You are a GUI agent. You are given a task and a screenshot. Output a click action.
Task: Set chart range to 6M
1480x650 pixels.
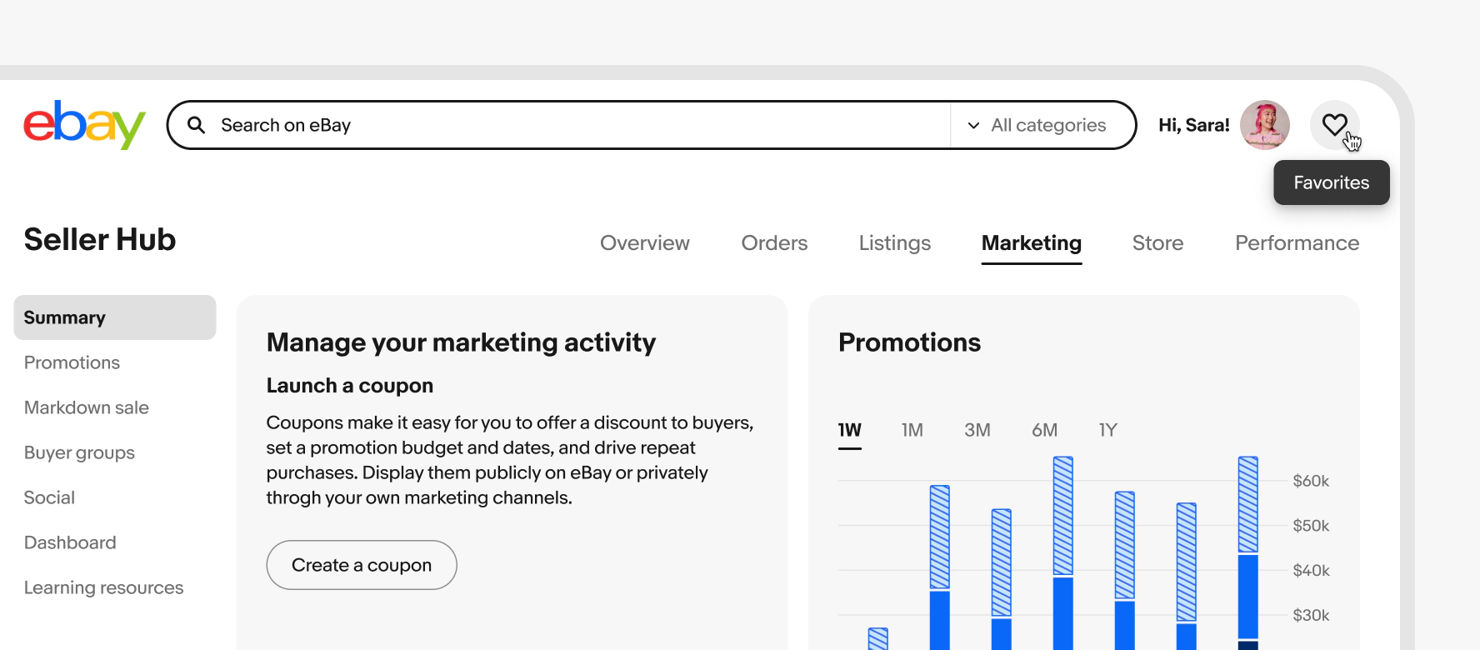click(x=1045, y=430)
